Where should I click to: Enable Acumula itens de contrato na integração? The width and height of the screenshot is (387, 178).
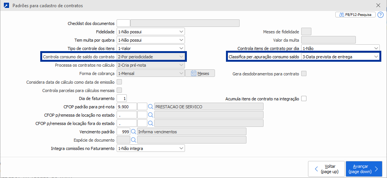304,98
